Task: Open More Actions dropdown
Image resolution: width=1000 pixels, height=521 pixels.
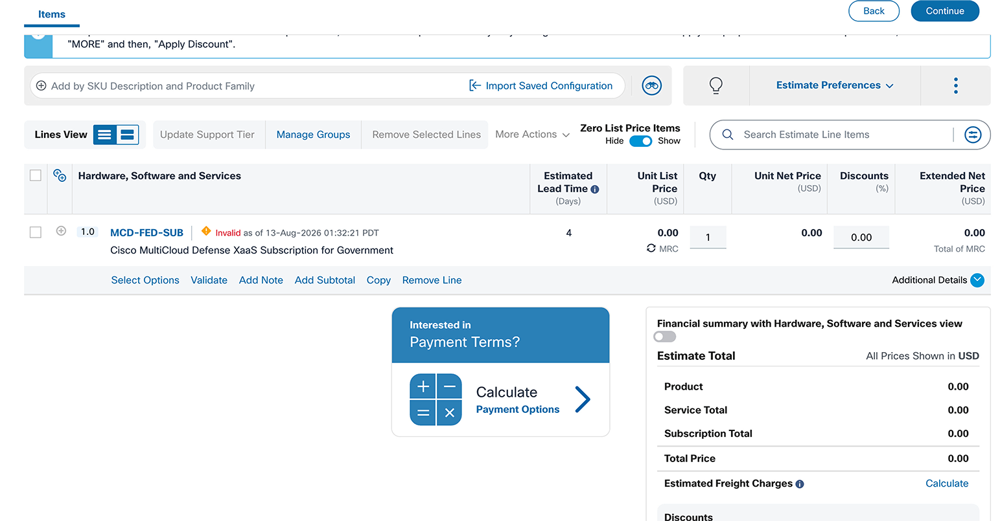Action: click(532, 135)
